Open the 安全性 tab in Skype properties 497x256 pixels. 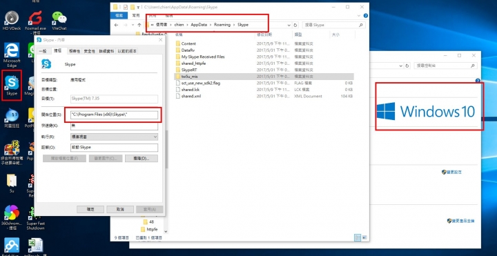(x=90, y=51)
